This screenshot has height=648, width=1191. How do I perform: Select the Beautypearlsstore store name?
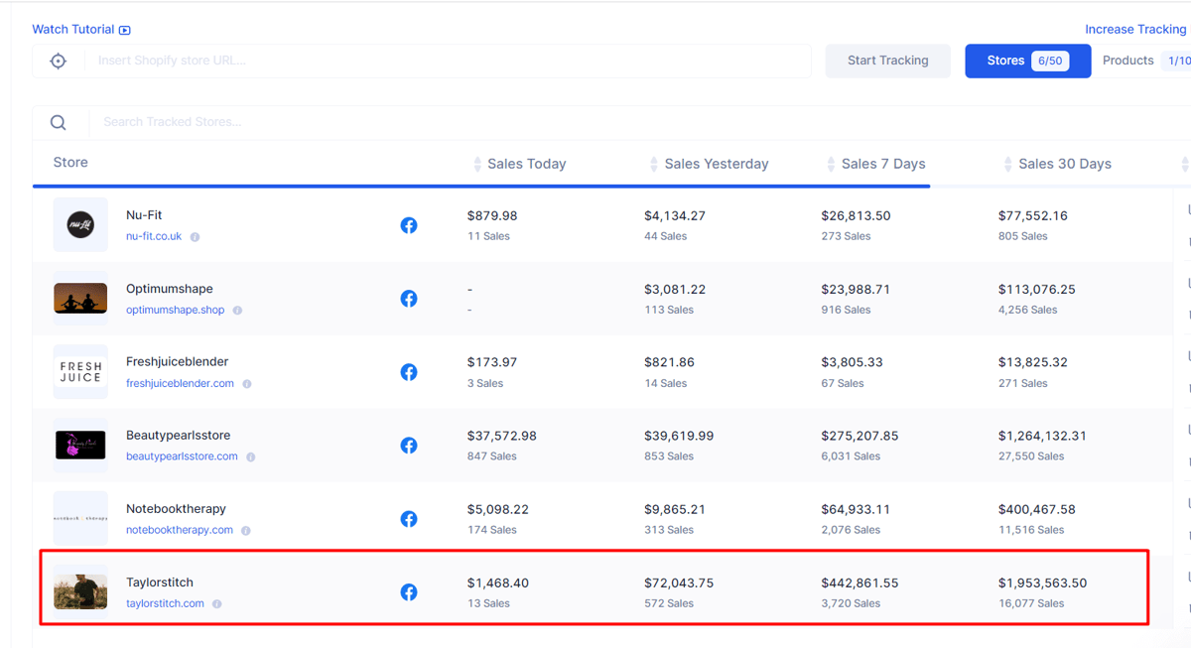point(179,436)
